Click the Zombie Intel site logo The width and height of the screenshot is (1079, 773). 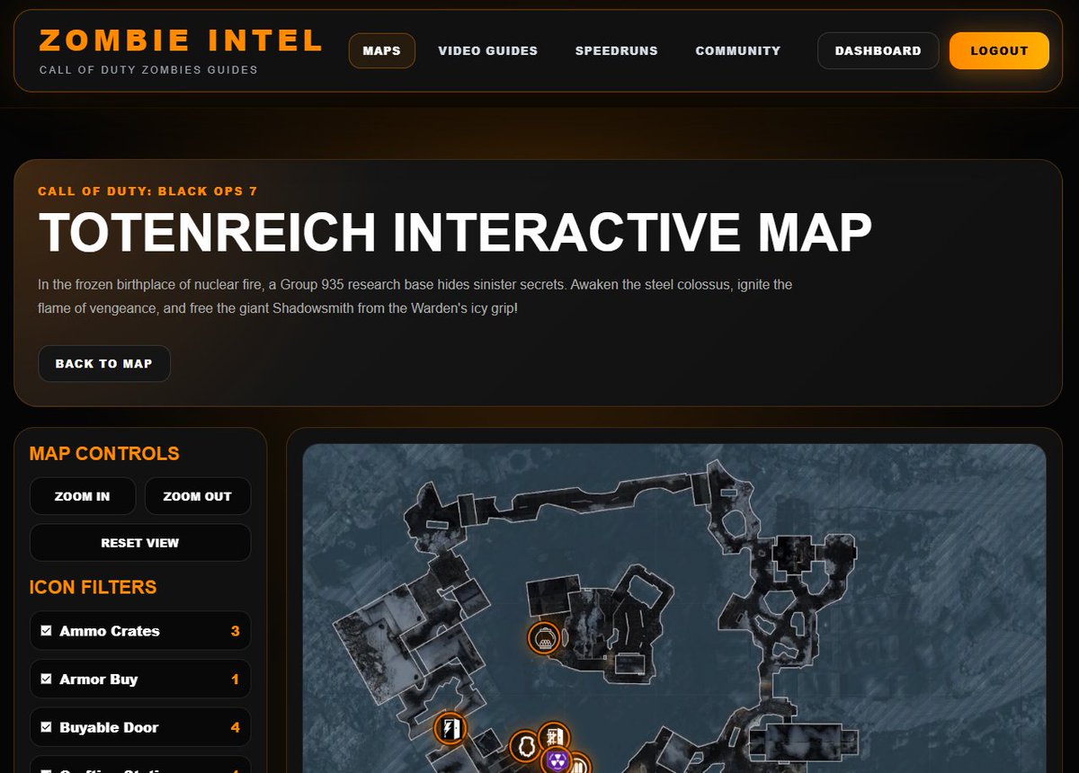coord(181,40)
